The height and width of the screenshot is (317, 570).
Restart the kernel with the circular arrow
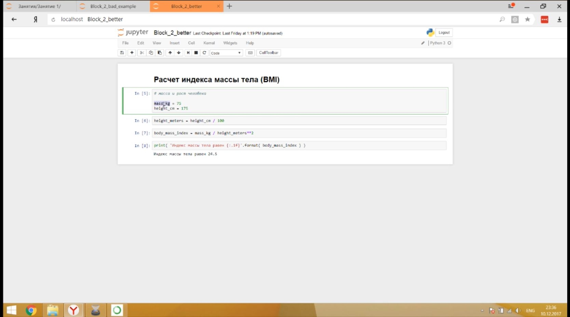click(204, 53)
